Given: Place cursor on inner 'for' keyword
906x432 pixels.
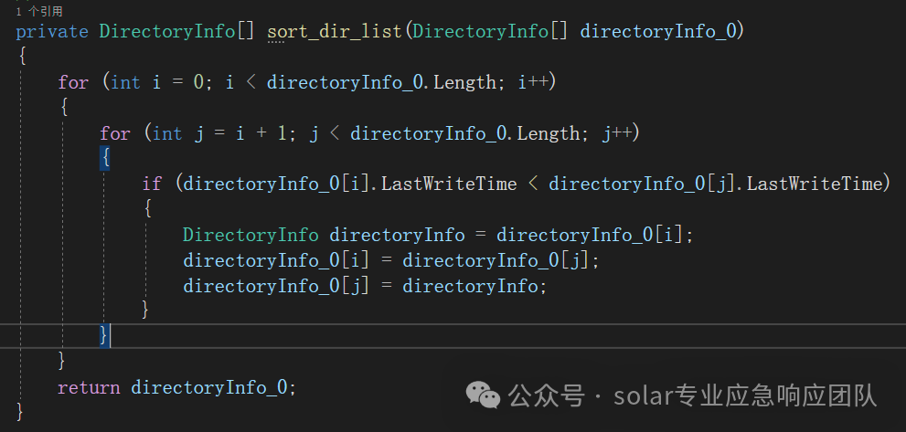Looking at the screenshot, I should pyautogui.click(x=115, y=134).
